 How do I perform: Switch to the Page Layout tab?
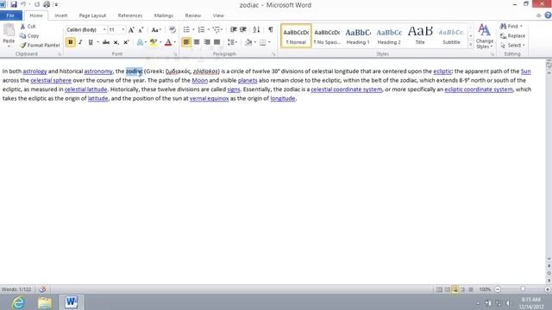(x=92, y=15)
